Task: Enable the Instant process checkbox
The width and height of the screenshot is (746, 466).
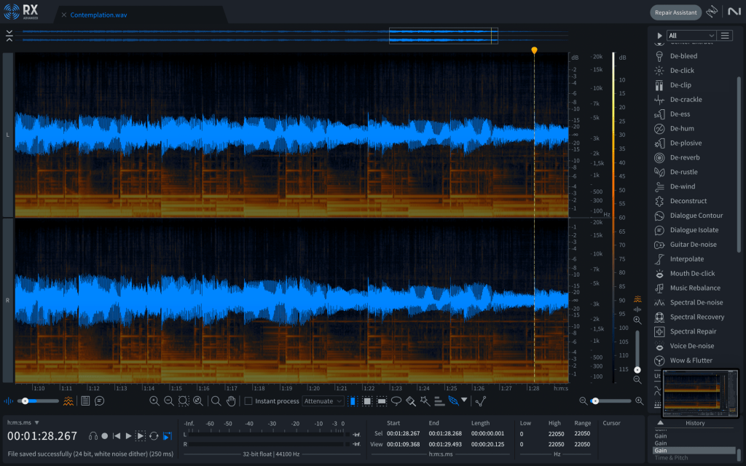Action: 248,401
